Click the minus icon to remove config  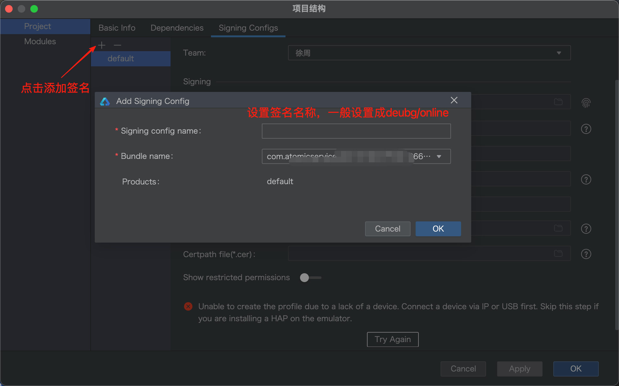tap(117, 45)
